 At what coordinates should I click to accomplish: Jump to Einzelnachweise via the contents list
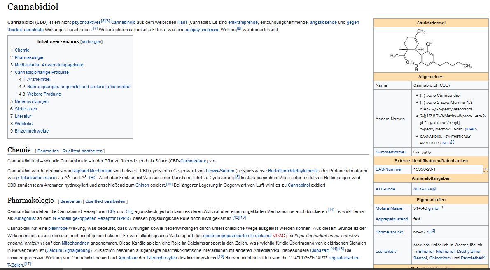[x=33, y=131]
